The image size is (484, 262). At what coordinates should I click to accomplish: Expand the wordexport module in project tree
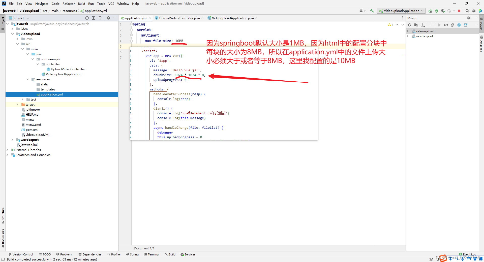[12, 140]
